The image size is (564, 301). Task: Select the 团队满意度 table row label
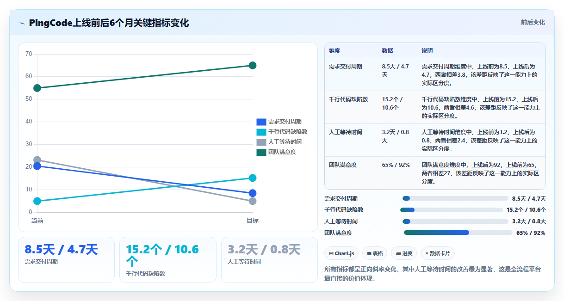[343, 165]
